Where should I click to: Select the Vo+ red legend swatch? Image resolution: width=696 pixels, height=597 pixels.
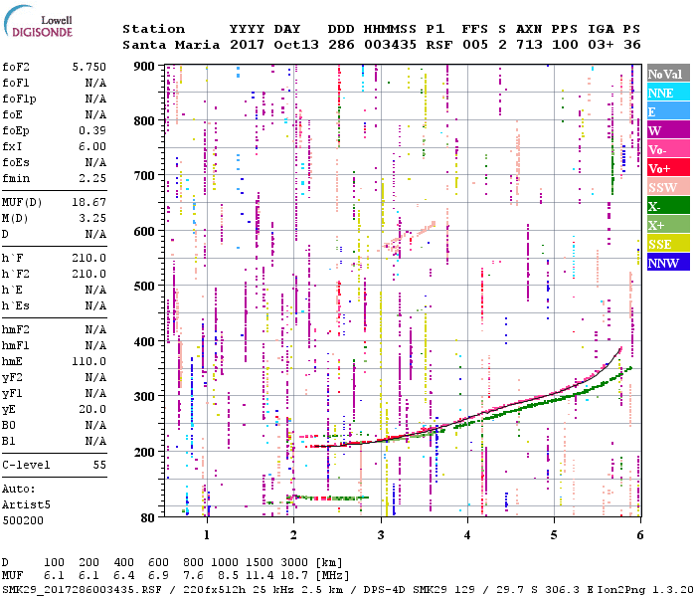(x=668, y=168)
